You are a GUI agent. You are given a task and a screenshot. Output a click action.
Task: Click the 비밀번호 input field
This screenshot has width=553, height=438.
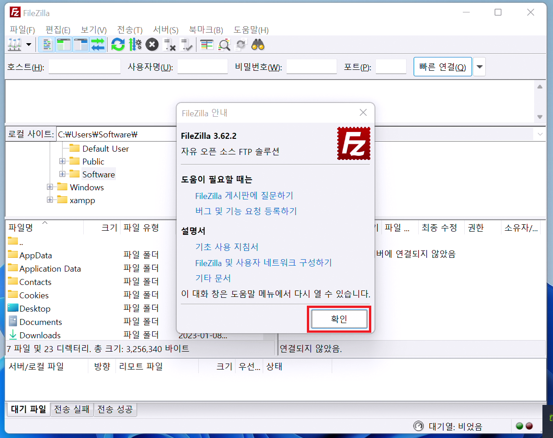click(x=311, y=67)
